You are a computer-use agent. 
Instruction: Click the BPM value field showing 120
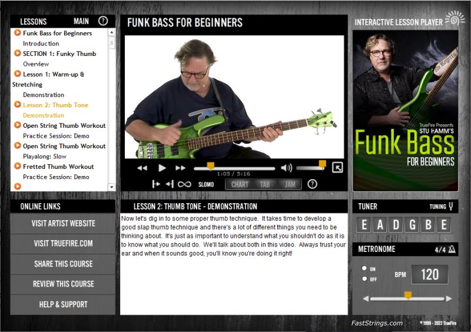point(430,274)
